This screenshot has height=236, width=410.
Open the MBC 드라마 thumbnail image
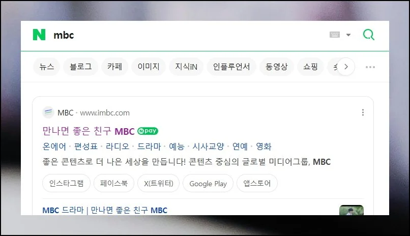tap(352, 210)
